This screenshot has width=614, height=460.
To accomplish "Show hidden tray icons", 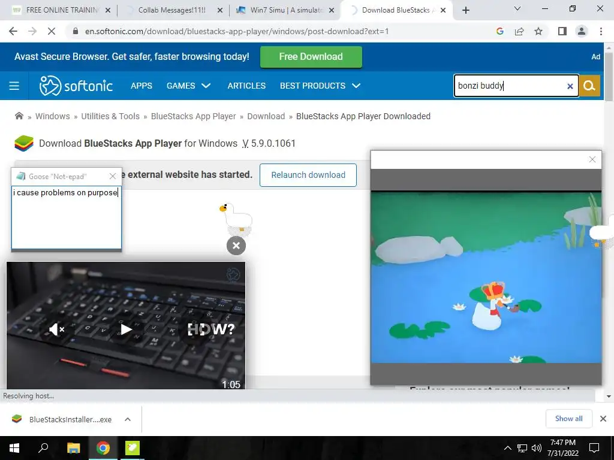I will click(x=507, y=448).
